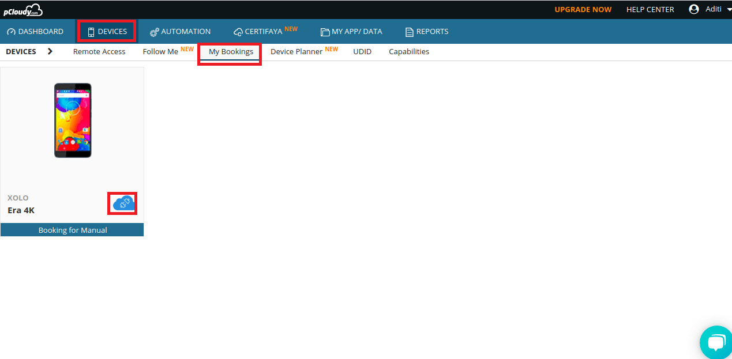
Task: Switch to Capabilities tab
Action: (409, 52)
